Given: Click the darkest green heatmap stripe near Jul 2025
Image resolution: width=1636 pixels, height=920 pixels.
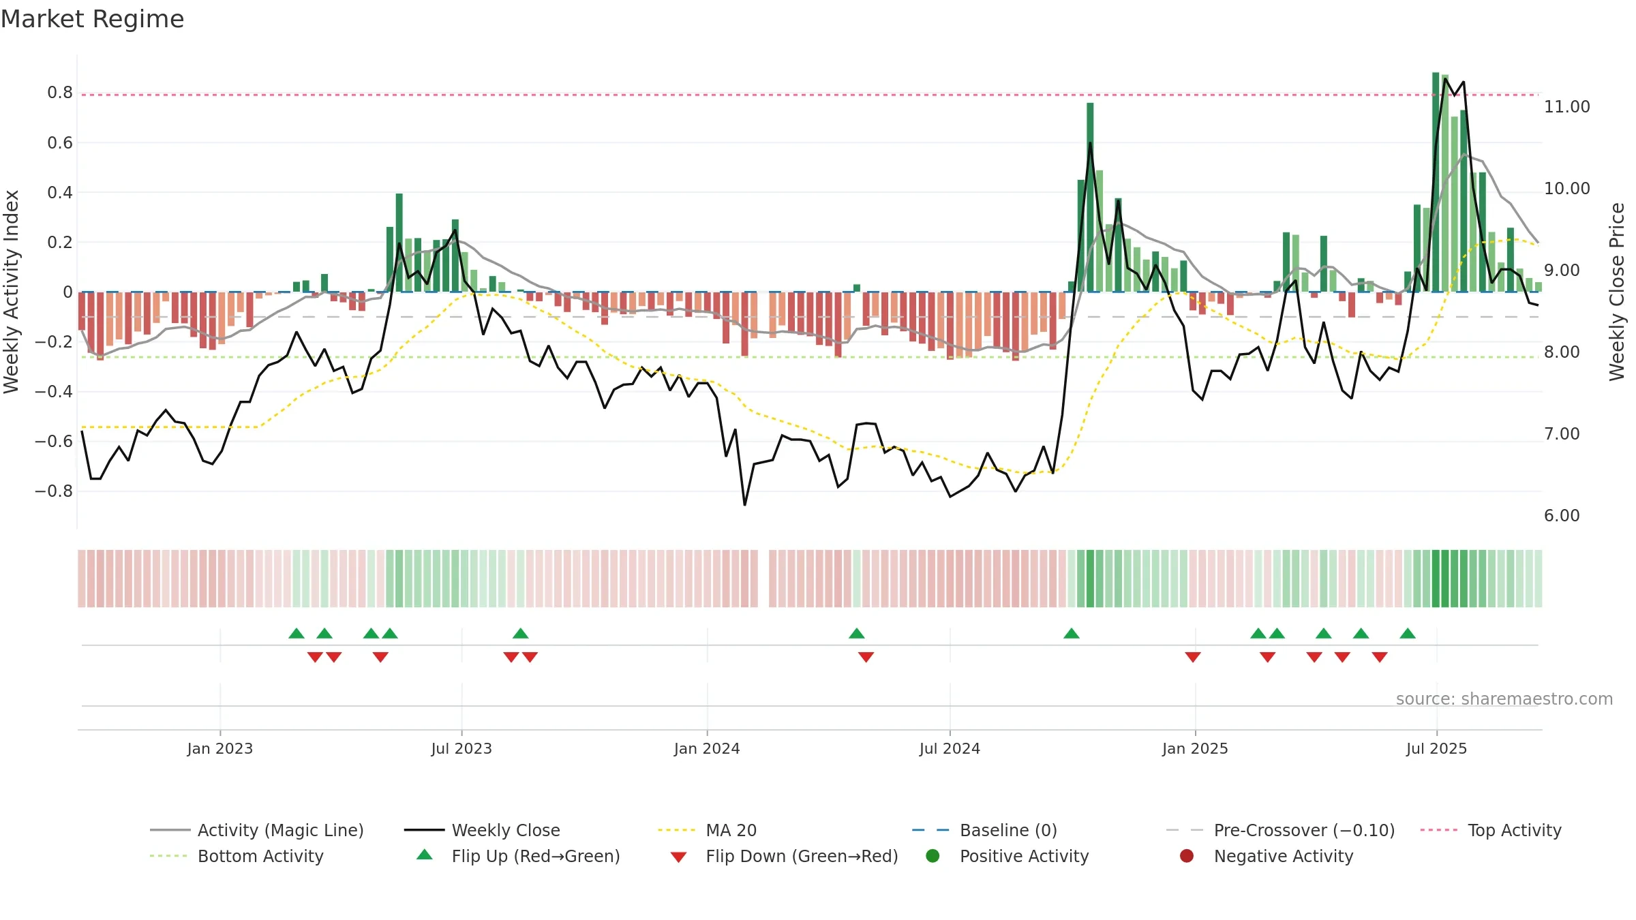Looking at the screenshot, I should point(1436,579).
